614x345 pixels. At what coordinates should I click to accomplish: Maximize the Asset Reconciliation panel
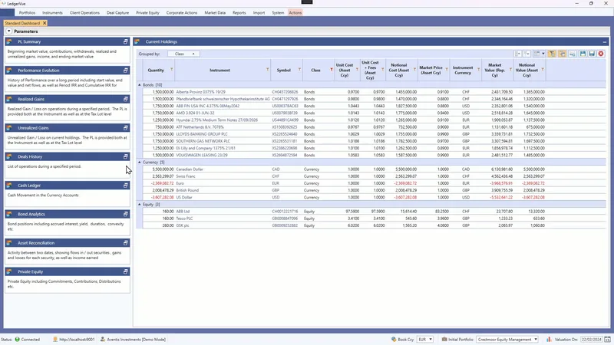pos(125,243)
